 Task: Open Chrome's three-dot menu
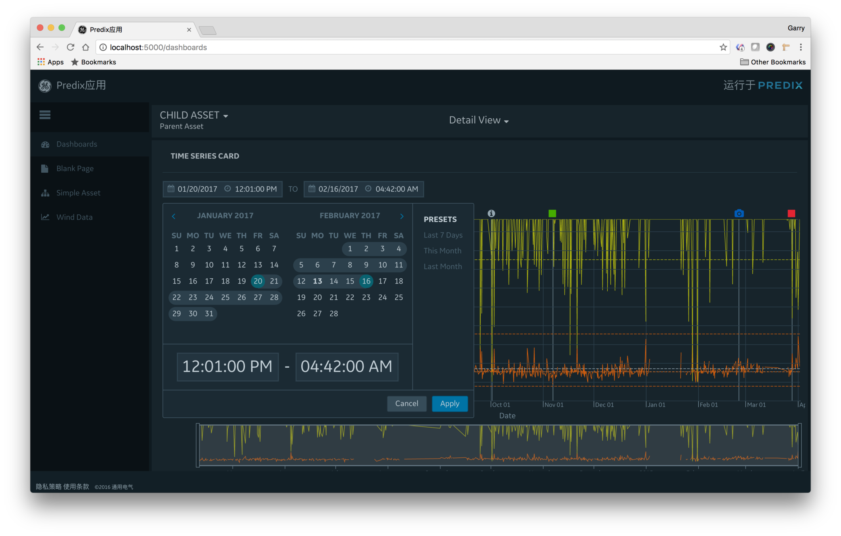(801, 47)
